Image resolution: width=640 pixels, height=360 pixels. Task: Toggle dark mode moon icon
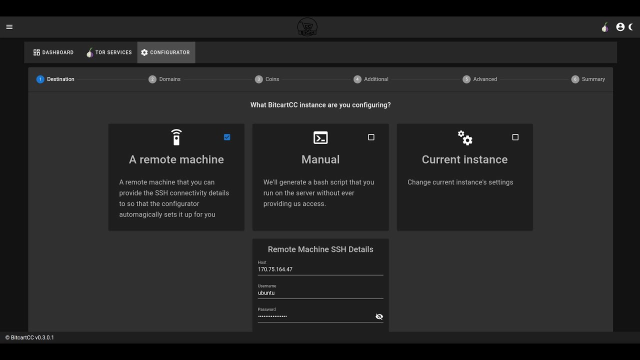[631, 27]
